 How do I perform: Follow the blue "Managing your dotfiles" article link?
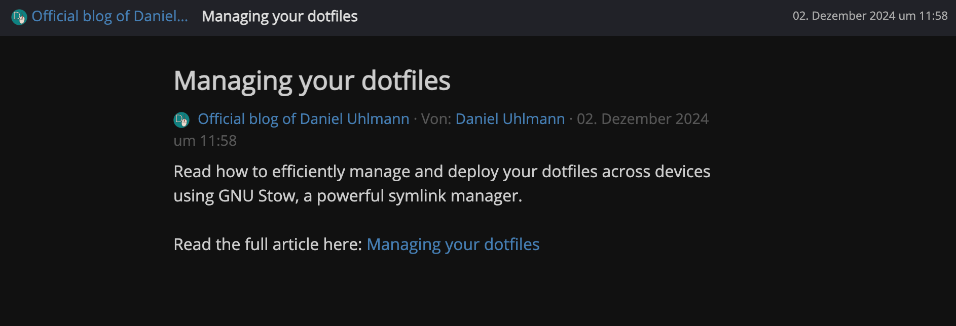pyautogui.click(x=453, y=244)
